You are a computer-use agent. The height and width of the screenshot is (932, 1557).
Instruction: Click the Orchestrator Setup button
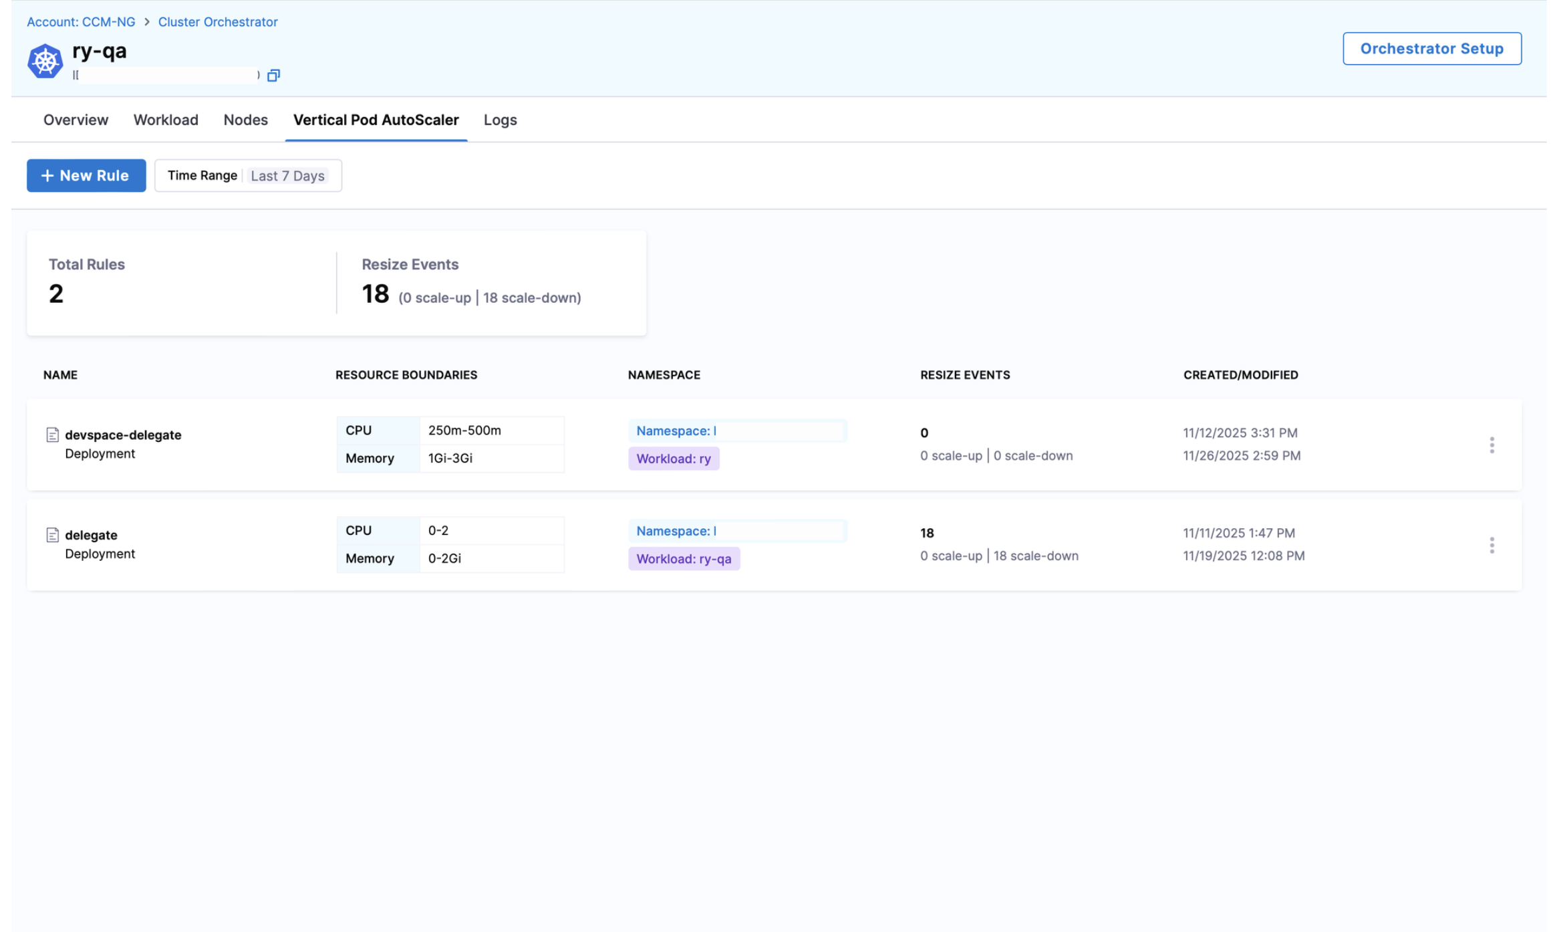(x=1431, y=49)
